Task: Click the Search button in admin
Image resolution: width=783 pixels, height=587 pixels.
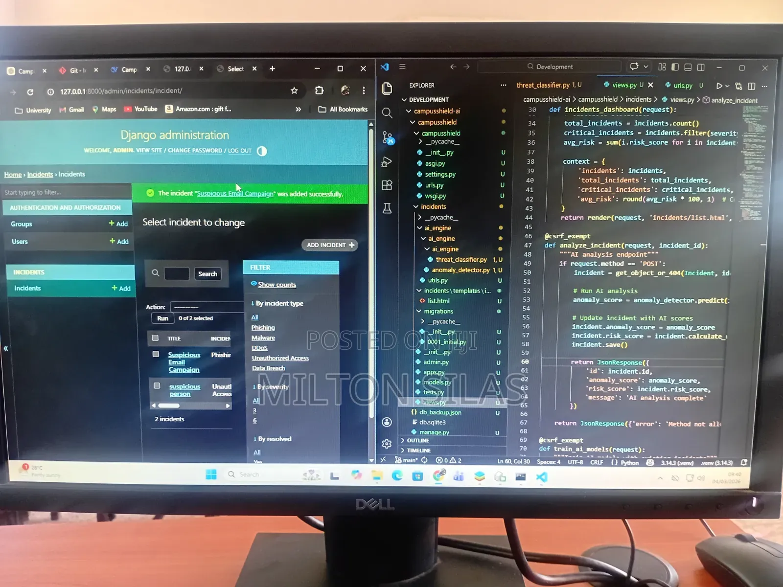Action: pos(207,274)
